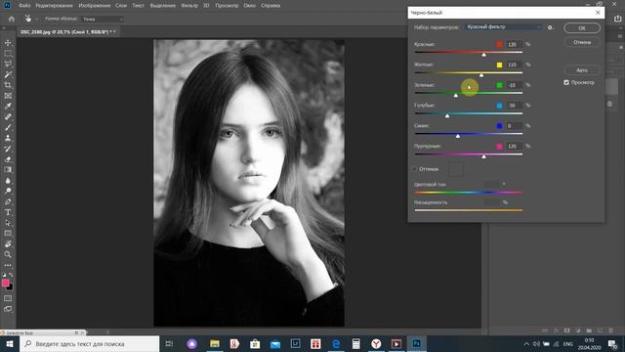Select the Blur tool
625x352 pixels.
point(8,180)
